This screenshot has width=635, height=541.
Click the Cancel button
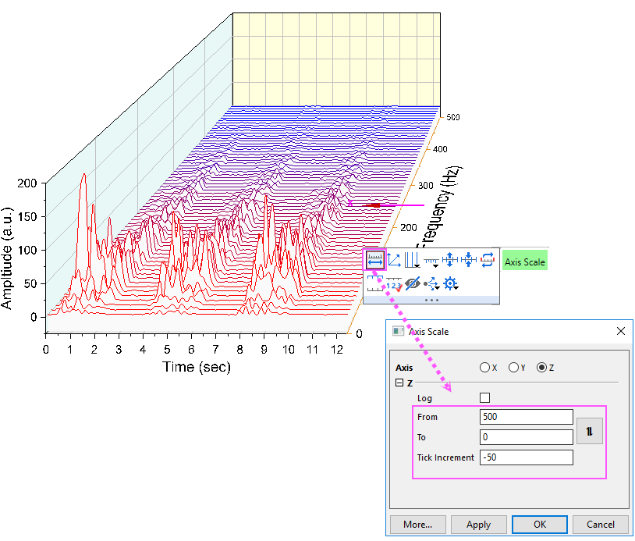tap(601, 525)
